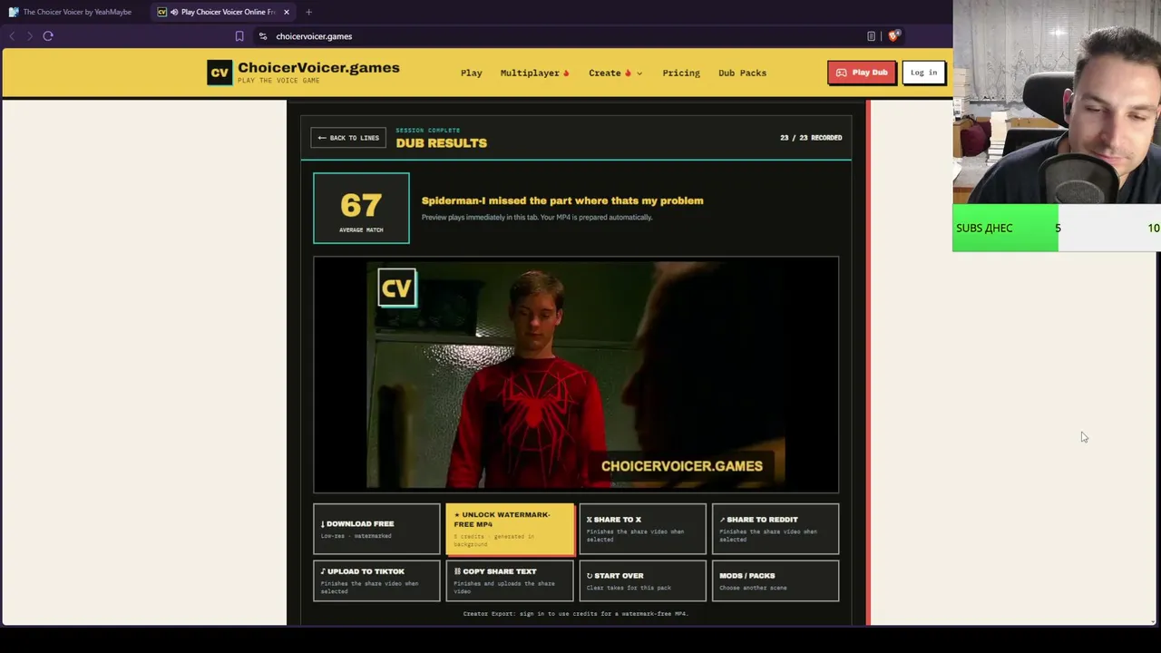Go back with the browser back arrow
1161x653 pixels.
coord(12,36)
